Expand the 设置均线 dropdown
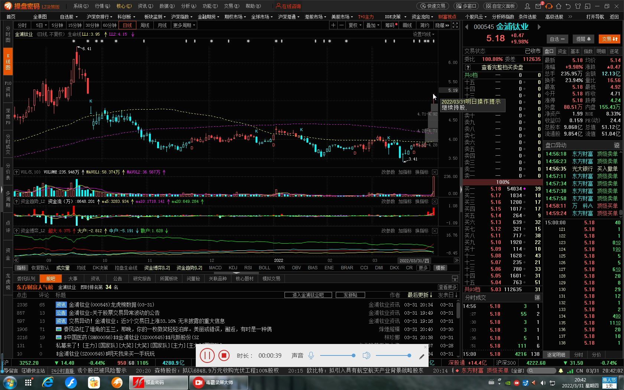The width and height of the screenshot is (624, 390). tap(423, 34)
